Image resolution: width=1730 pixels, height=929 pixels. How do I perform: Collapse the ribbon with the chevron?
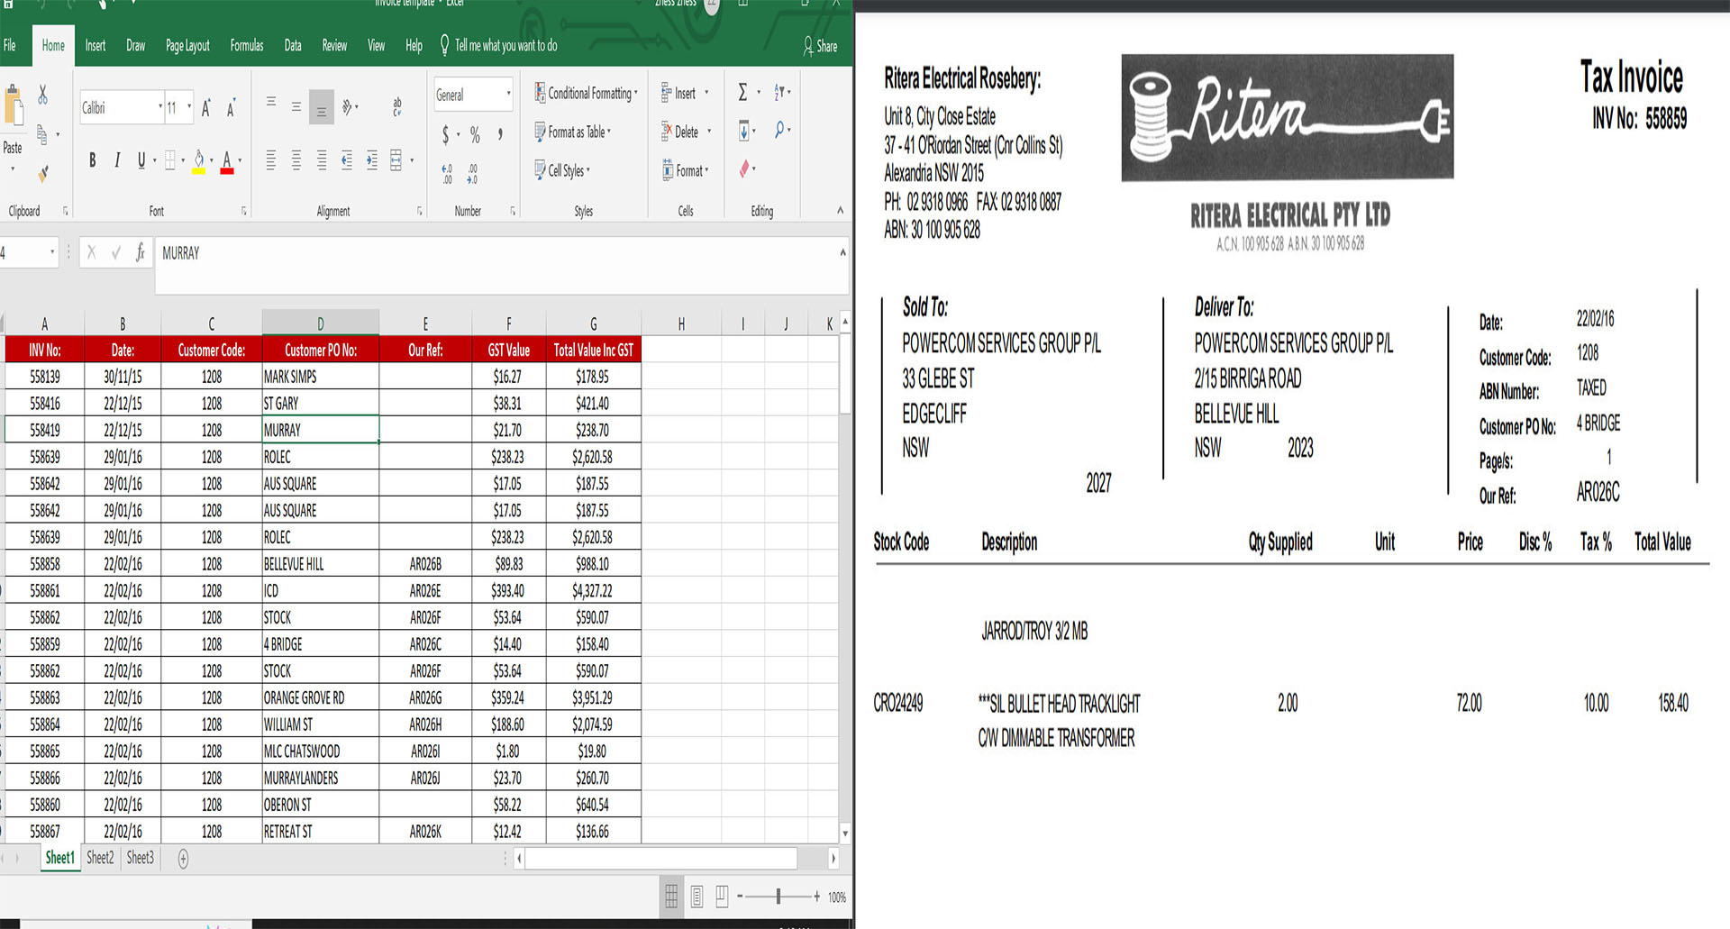840,211
